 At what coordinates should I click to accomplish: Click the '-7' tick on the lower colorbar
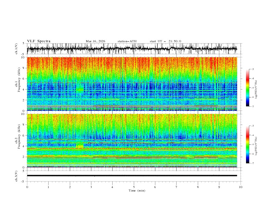coord(252,163)
